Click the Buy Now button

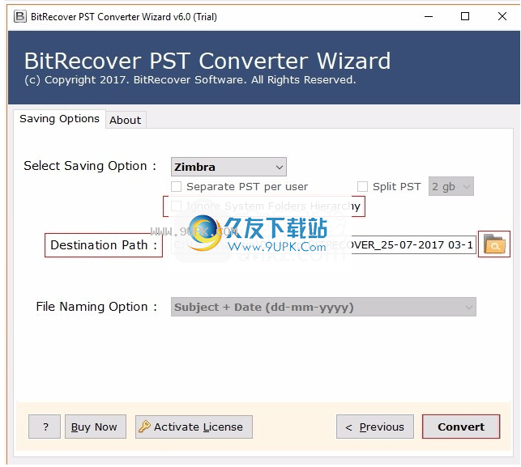click(x=96, y=427)
